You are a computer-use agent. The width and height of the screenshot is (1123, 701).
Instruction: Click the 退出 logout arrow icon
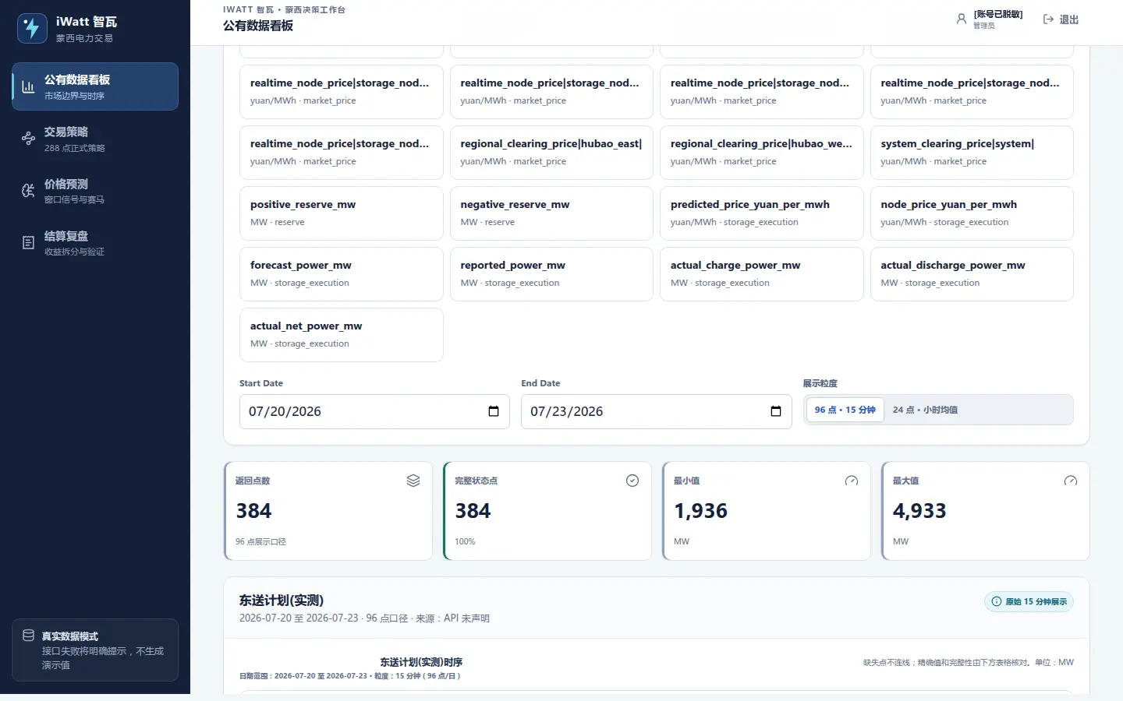(1049, 19)
